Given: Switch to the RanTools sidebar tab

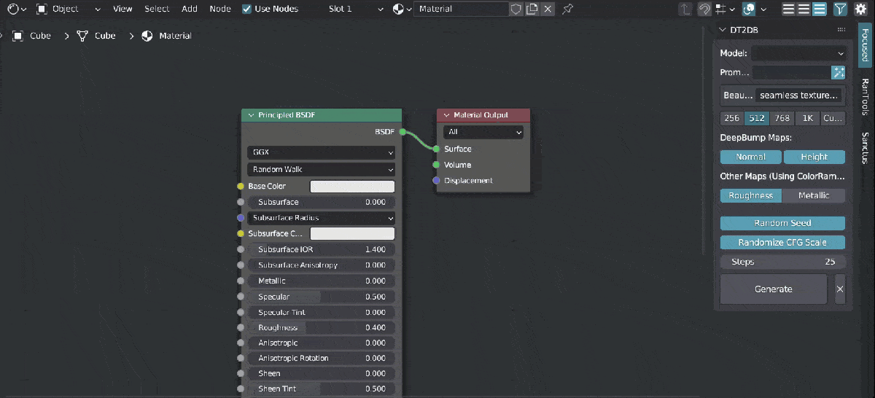Looking at the screenshot, I should [x=865, y=97].
